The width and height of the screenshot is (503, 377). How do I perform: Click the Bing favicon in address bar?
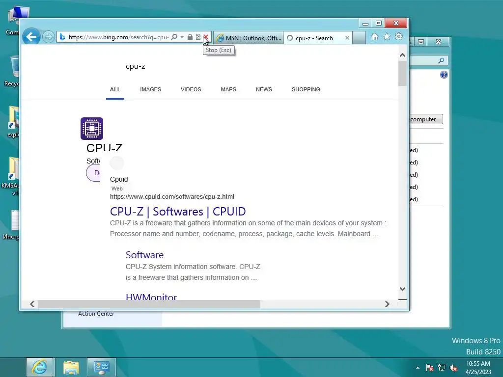[62, 37]
